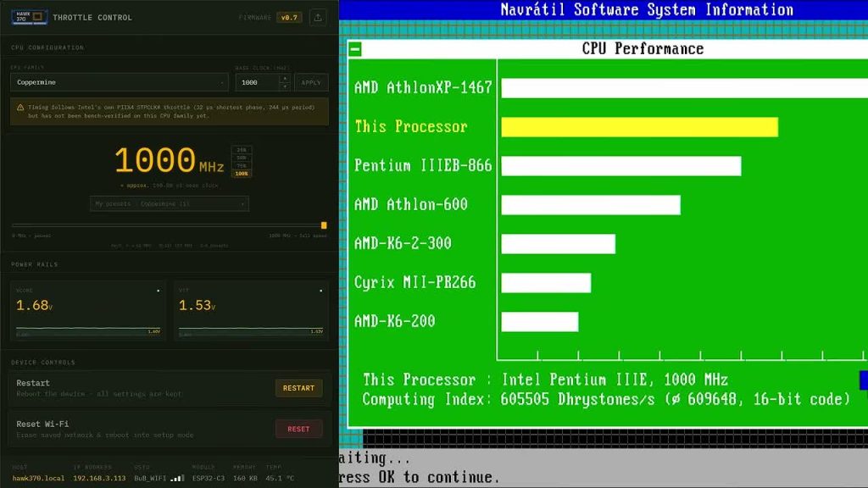This screenshot has width=868, height=488.
Task: Click the AMD-K6-200 benchmark bar
Action: point(540,322)
